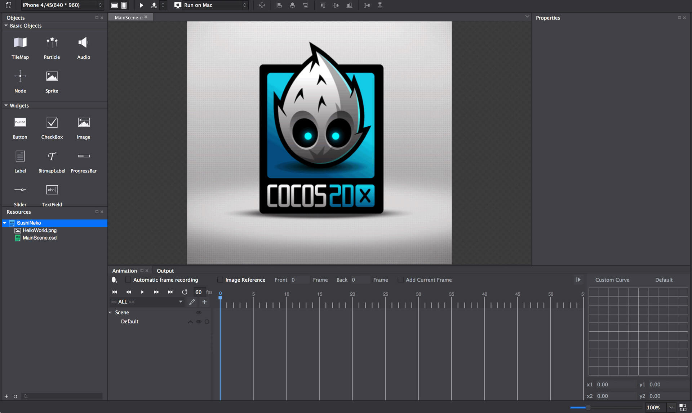Hide the Default layer with eye icon
The image size is (692, 413).
[x=199, y=322]
